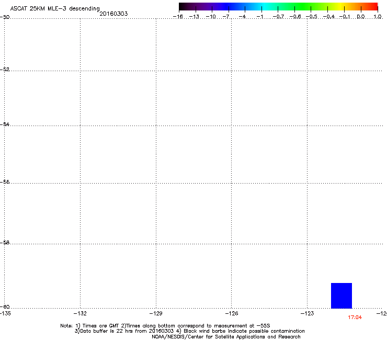Viewport: 387px width, 340px height.
Task: Click the -60 latitude label
Action: pyautogui.click(x=5, y=307)
